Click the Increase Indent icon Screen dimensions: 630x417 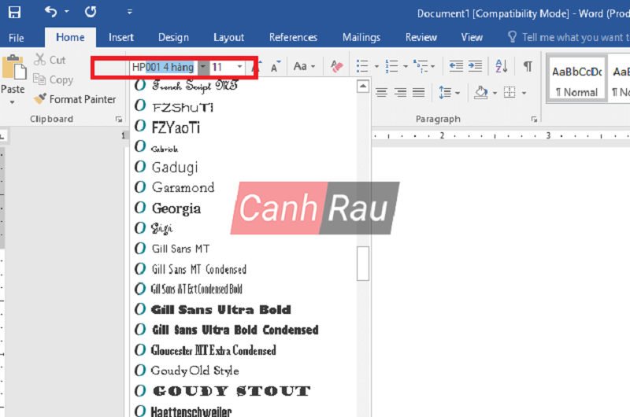[475, 66]
